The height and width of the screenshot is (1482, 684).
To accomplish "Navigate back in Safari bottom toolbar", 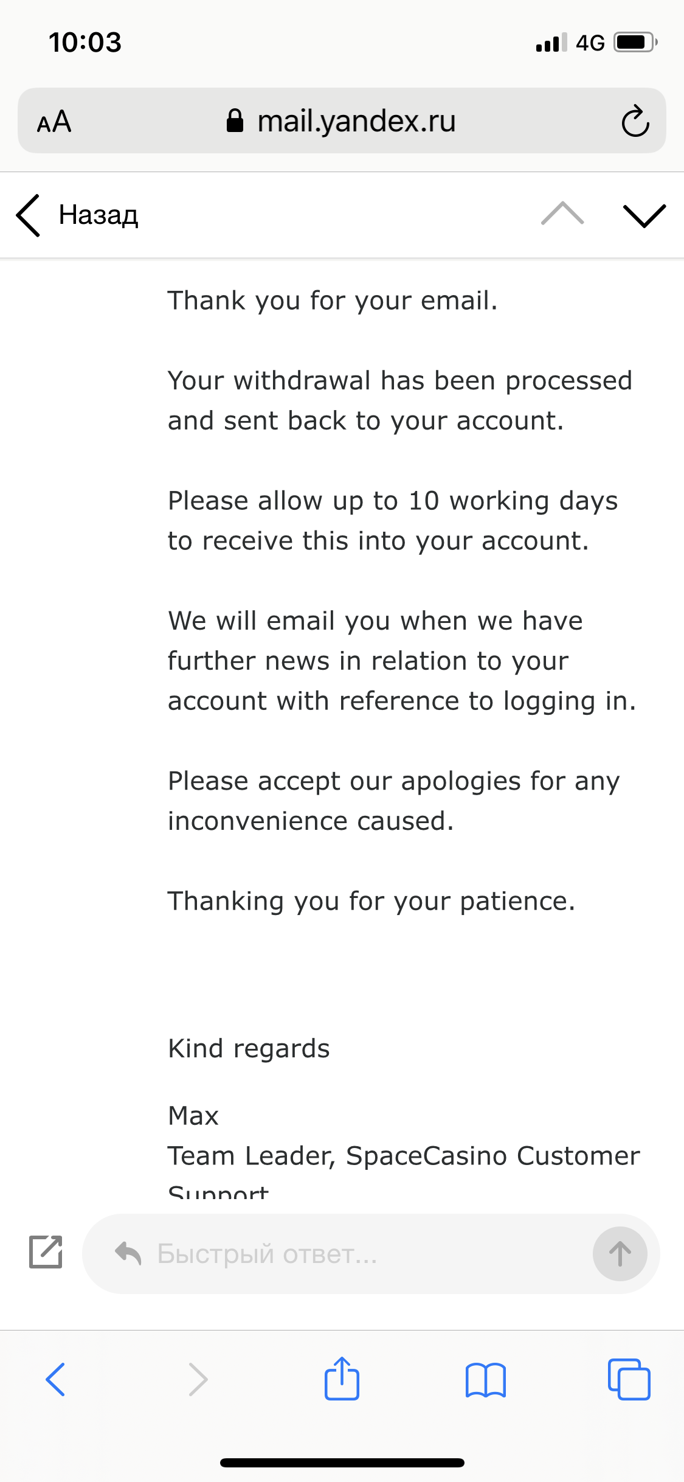I will point(55,1379).
